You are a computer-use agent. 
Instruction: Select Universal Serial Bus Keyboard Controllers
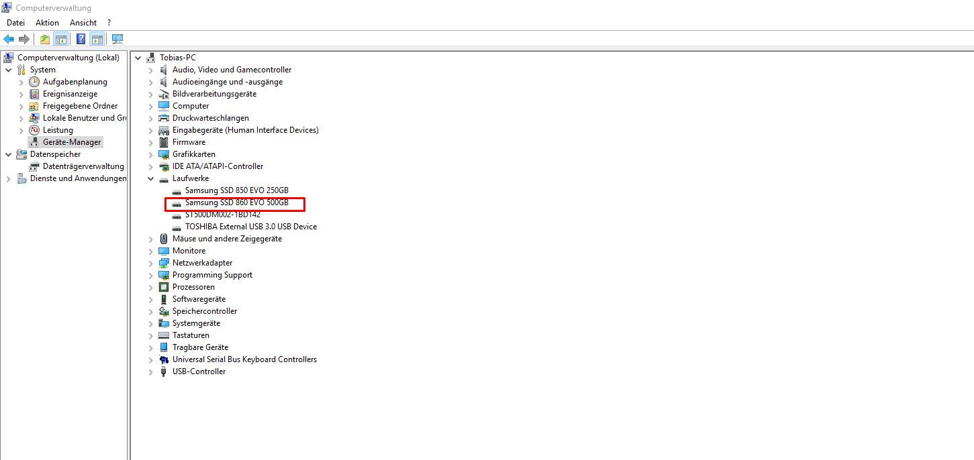pyautogui.click(x=244, y=359)
